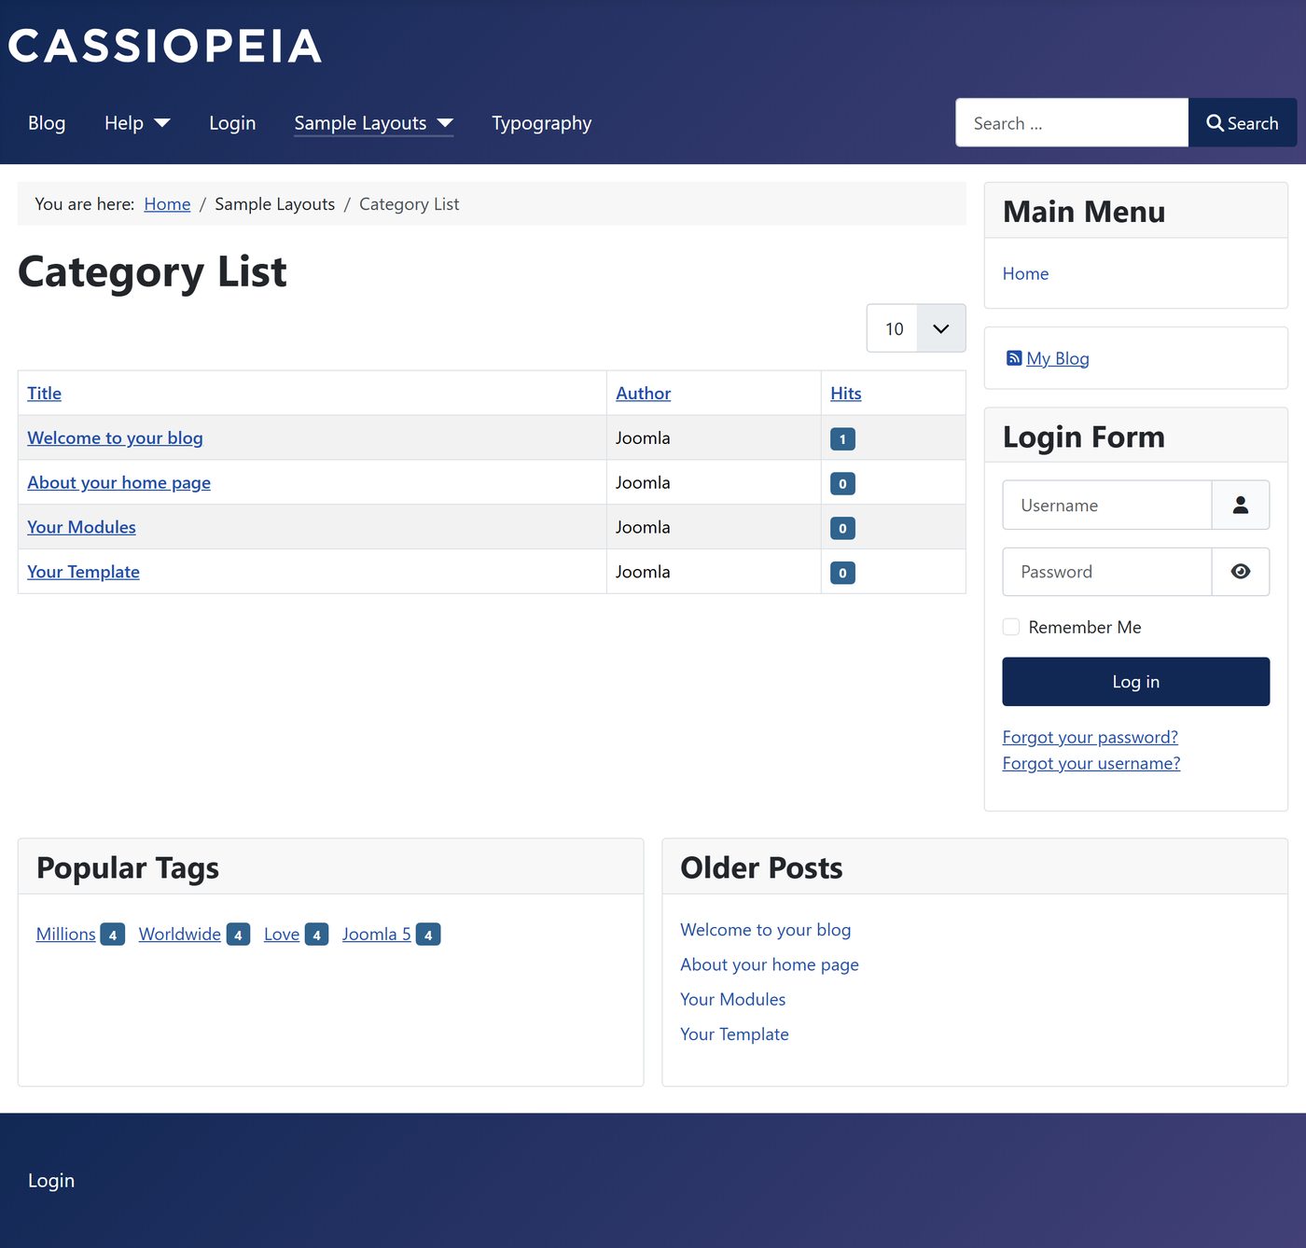Viewport: 1306px width, 1248px height.
Task: Open Welcome to your blog in table
Action: (115, 437)
